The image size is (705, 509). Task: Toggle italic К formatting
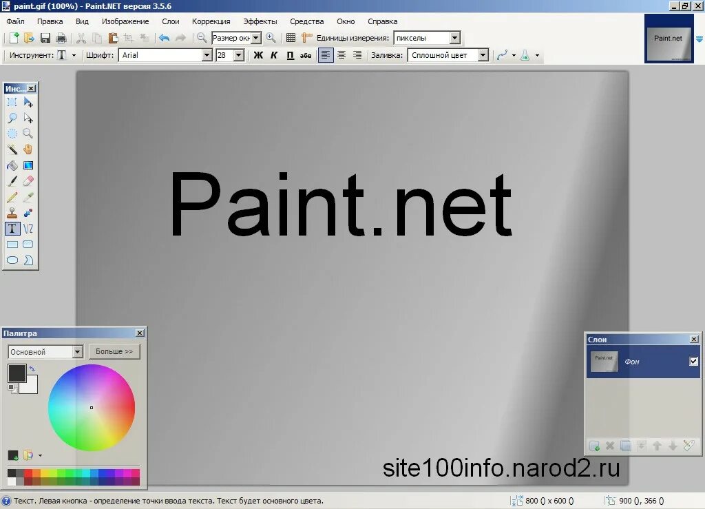[274, 55]
